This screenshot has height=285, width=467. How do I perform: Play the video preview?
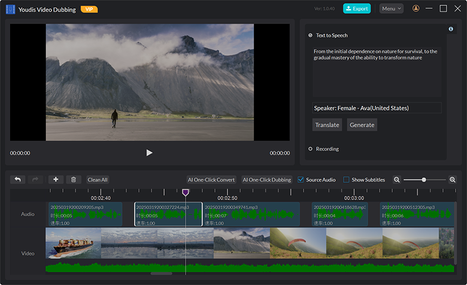point(149,153)
